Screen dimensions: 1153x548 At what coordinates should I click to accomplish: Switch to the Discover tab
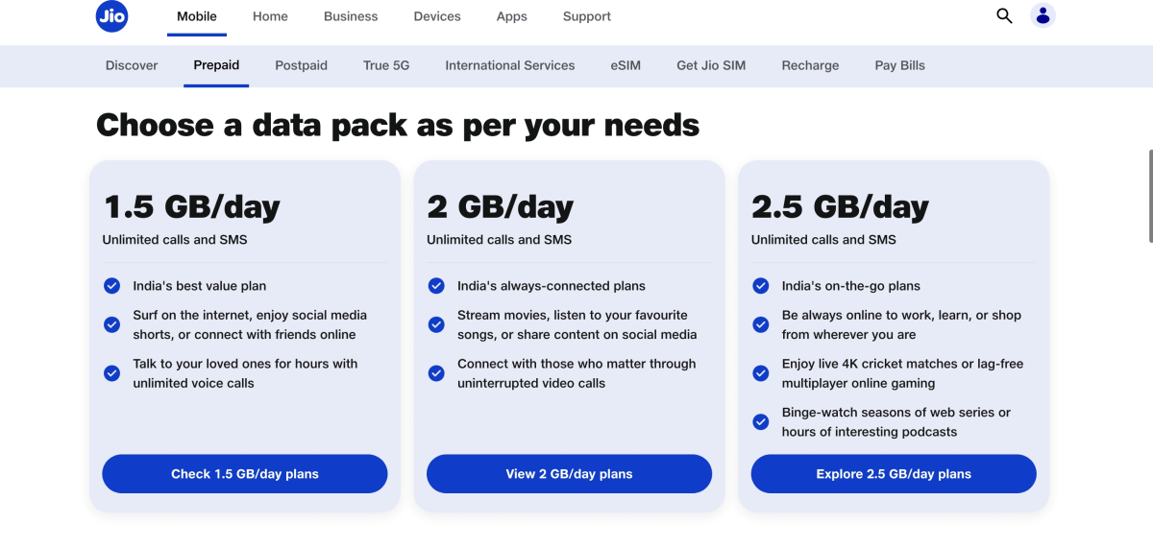pos(132,65)
